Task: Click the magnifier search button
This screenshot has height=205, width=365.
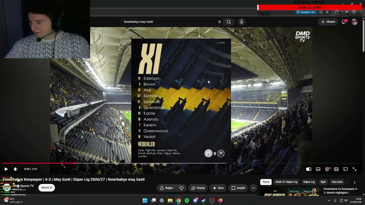Action: coord(229,22)
